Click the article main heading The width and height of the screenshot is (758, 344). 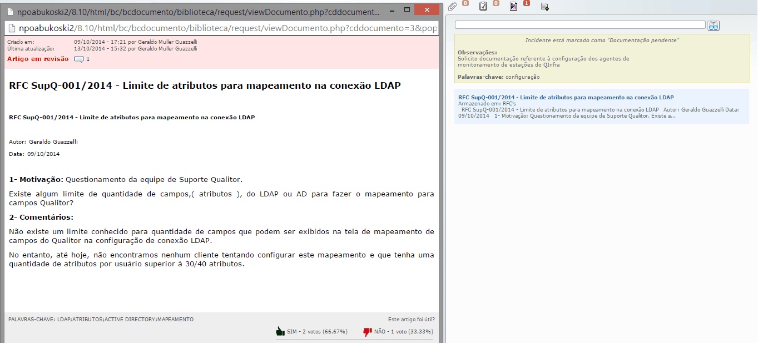205,85
